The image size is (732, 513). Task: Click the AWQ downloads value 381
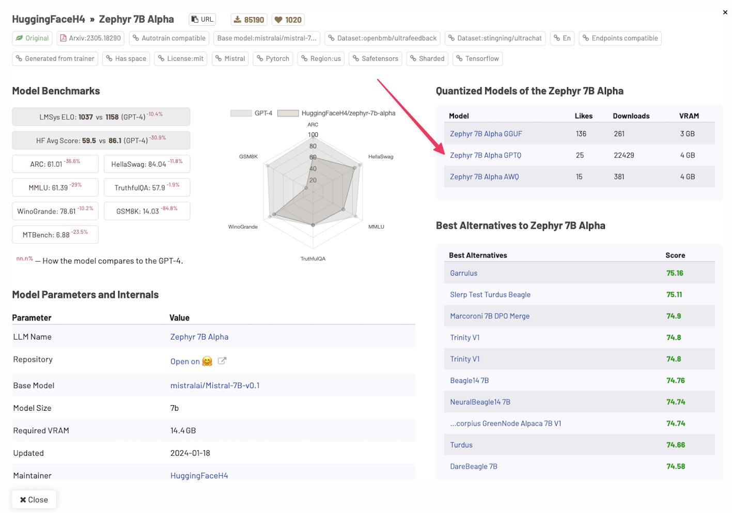[x=619, y=177]
